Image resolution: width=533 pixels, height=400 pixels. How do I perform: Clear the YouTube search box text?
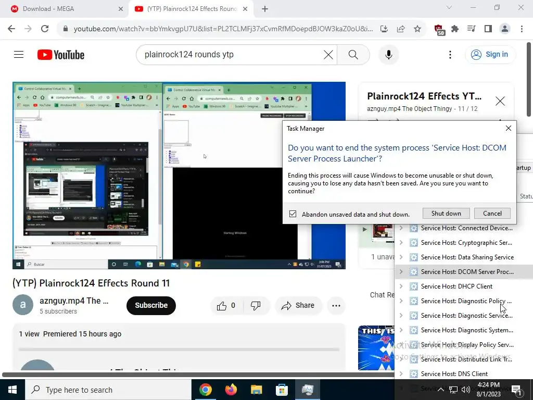point(328,54)
